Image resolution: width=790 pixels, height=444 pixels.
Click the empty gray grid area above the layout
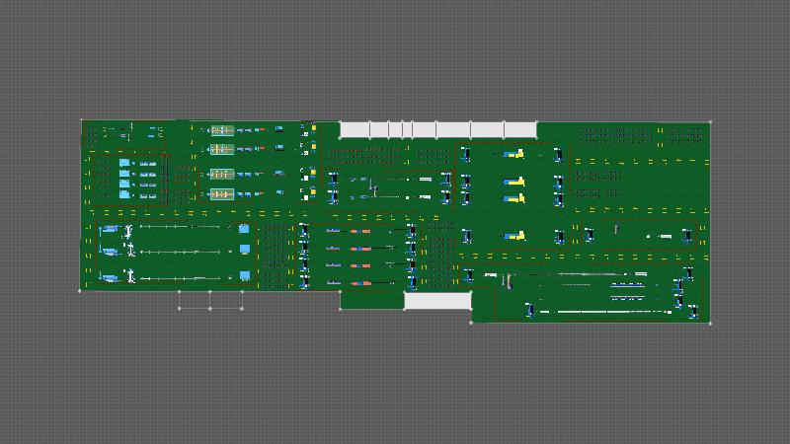click(x=395, y=59)
